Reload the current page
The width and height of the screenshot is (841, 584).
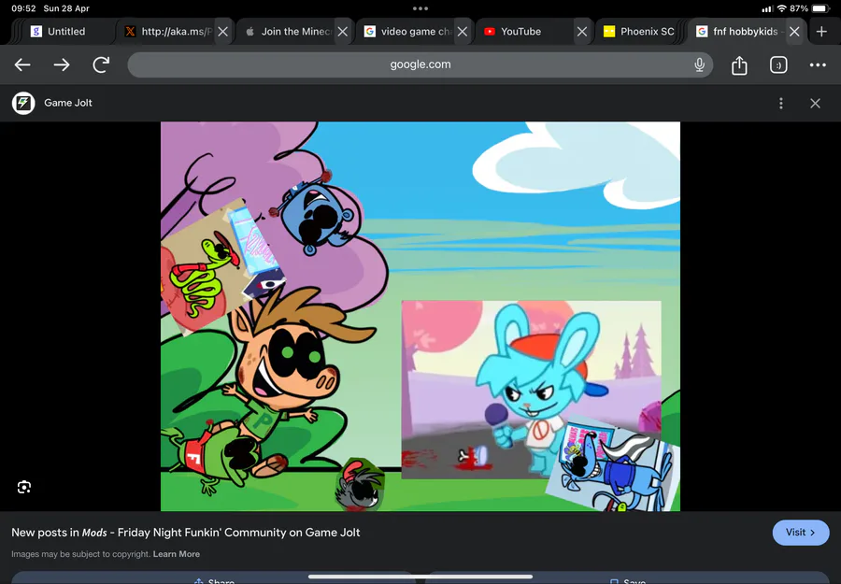(x=101, y=64)
